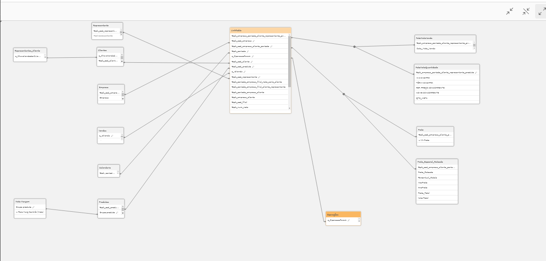Click the collapse all tables icon

click(510, 11)
